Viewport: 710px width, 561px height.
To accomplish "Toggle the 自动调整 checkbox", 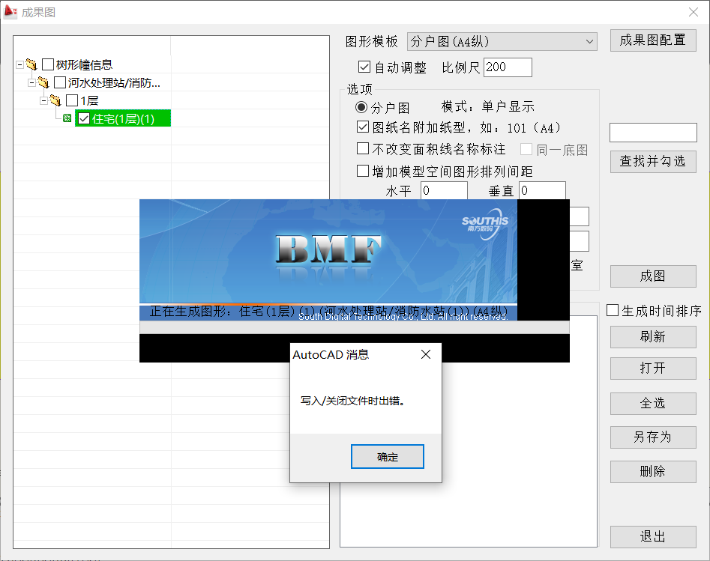I will coord(364,67).
